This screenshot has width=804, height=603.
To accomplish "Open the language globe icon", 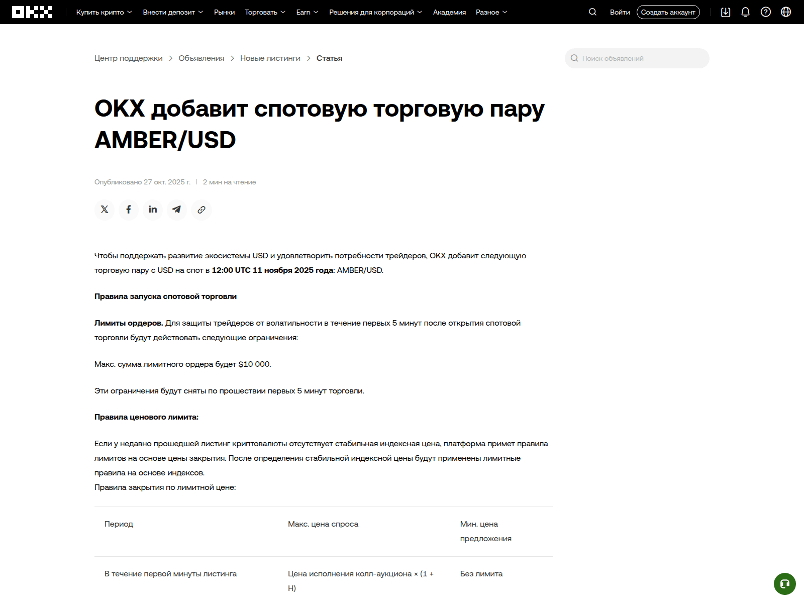I will tap(786, 12).
